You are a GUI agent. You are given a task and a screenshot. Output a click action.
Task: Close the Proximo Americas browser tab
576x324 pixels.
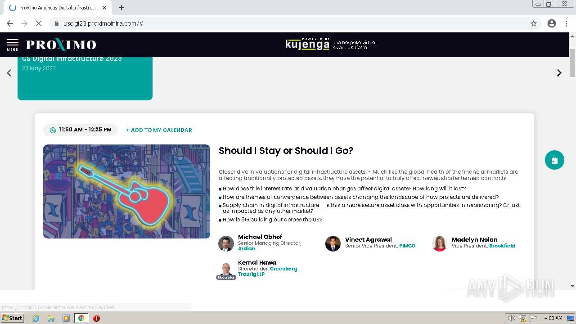(104, 8)
